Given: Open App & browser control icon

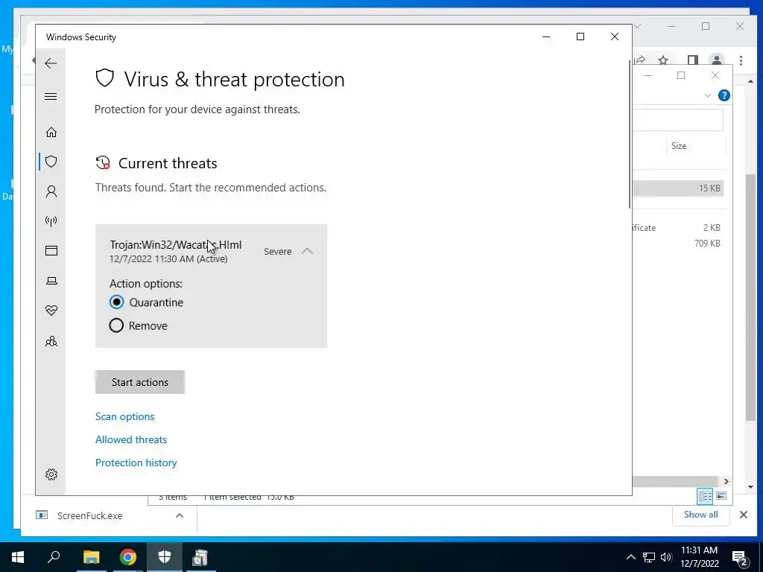Looking at the screenshot, I should (51, 250).
